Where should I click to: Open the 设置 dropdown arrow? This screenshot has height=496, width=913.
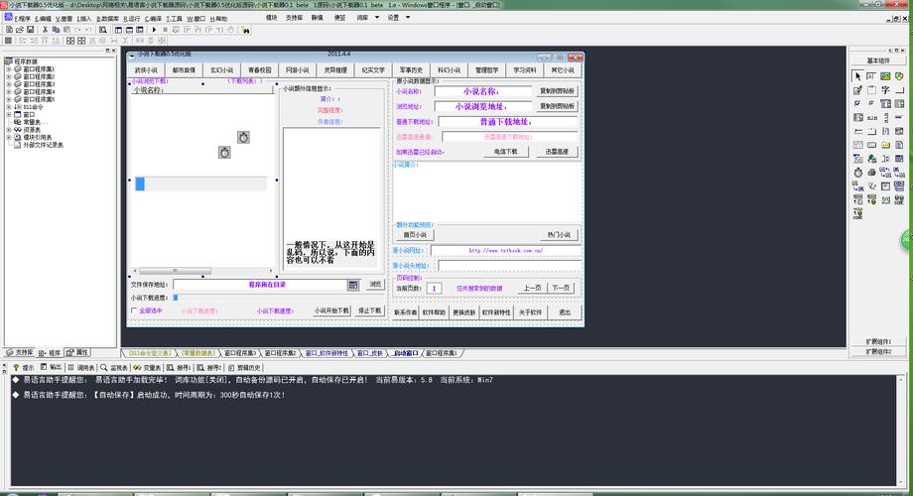(x=408, y=18)
